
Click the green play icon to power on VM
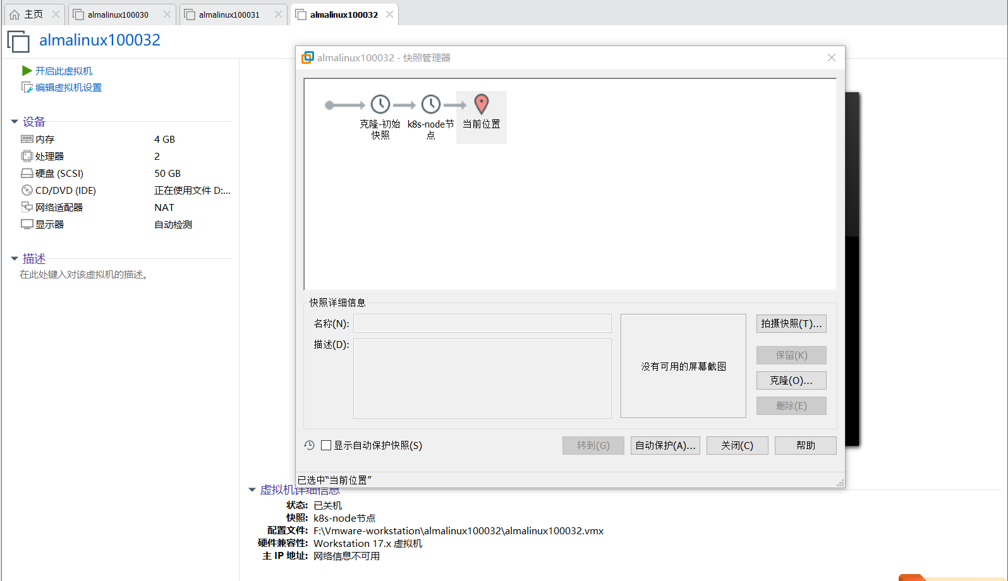[27, 71]
